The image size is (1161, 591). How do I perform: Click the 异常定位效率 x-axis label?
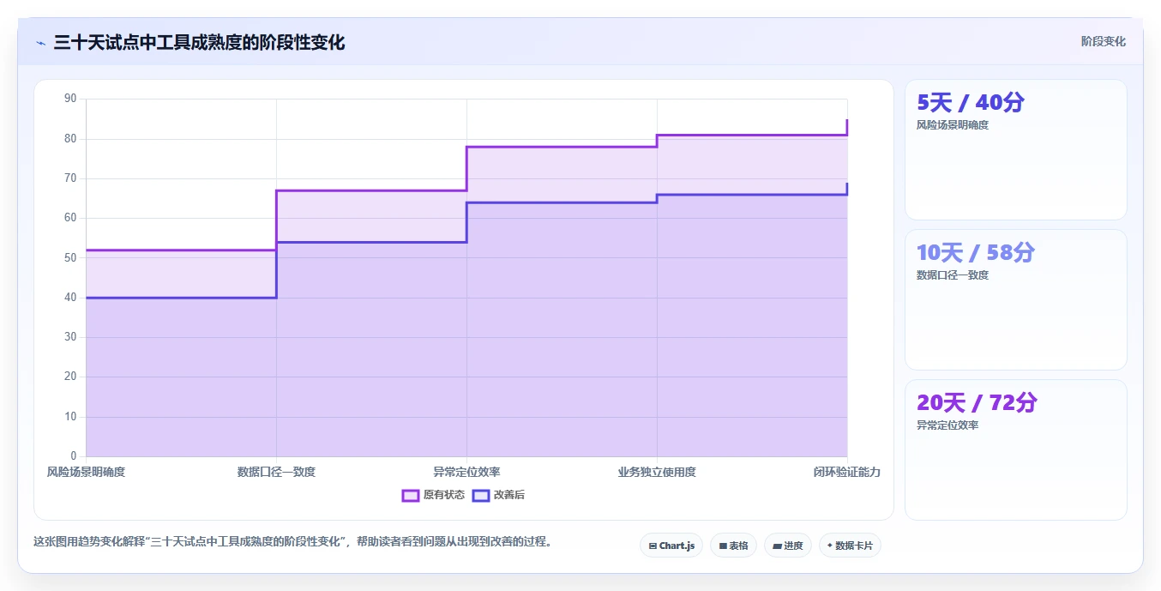click(x=466, y=472)
